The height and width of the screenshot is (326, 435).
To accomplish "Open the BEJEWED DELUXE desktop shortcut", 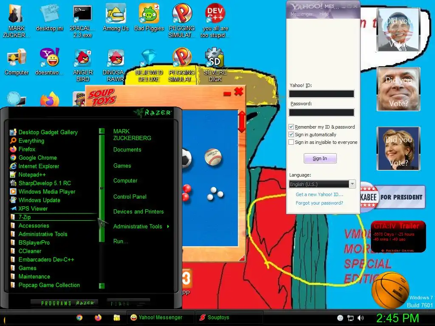I will 149,65.
